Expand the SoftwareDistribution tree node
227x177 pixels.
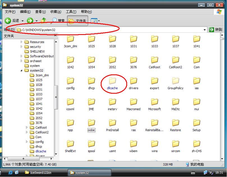tap(21, 56)
